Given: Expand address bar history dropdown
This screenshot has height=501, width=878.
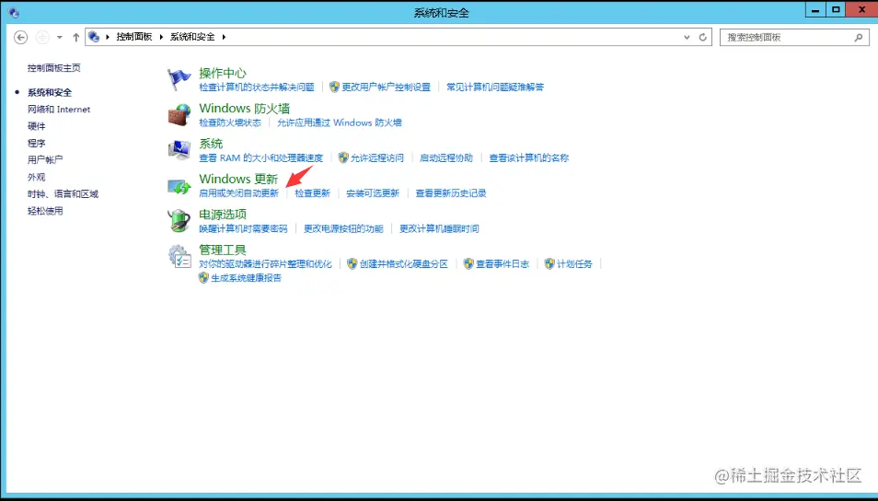Looking at the screenshot, I should tap(687, 38).
